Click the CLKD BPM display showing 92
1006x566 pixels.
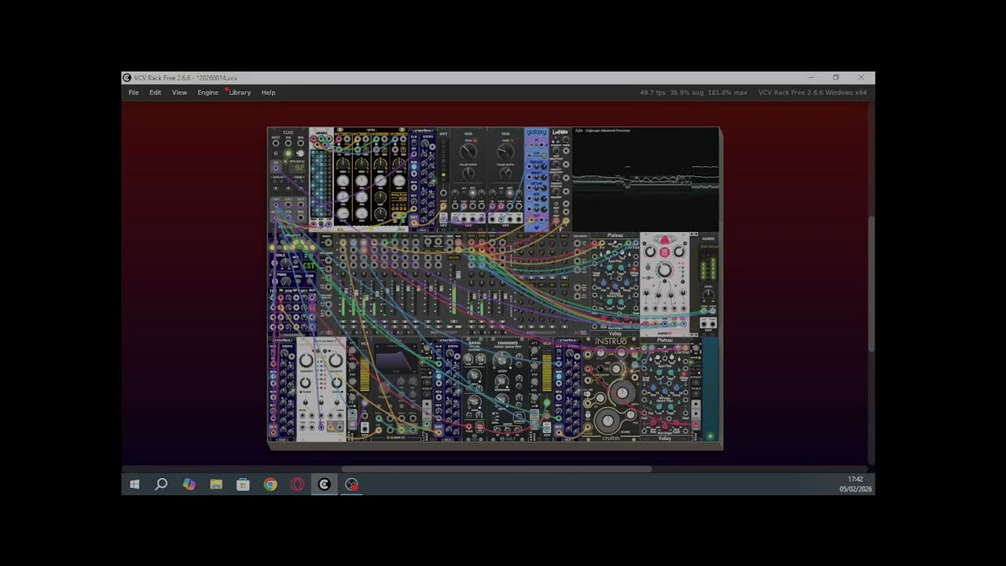(296, 167)
